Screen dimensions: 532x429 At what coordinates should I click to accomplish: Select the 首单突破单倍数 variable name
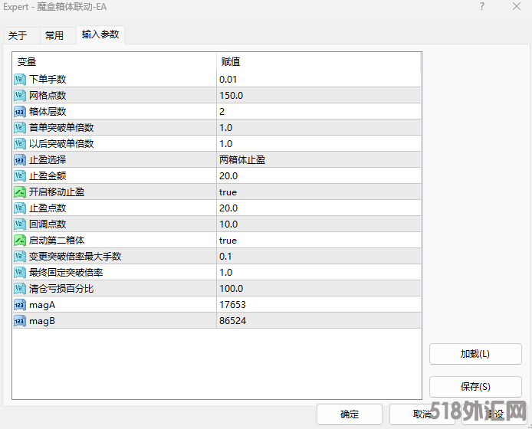click(61, 127)
